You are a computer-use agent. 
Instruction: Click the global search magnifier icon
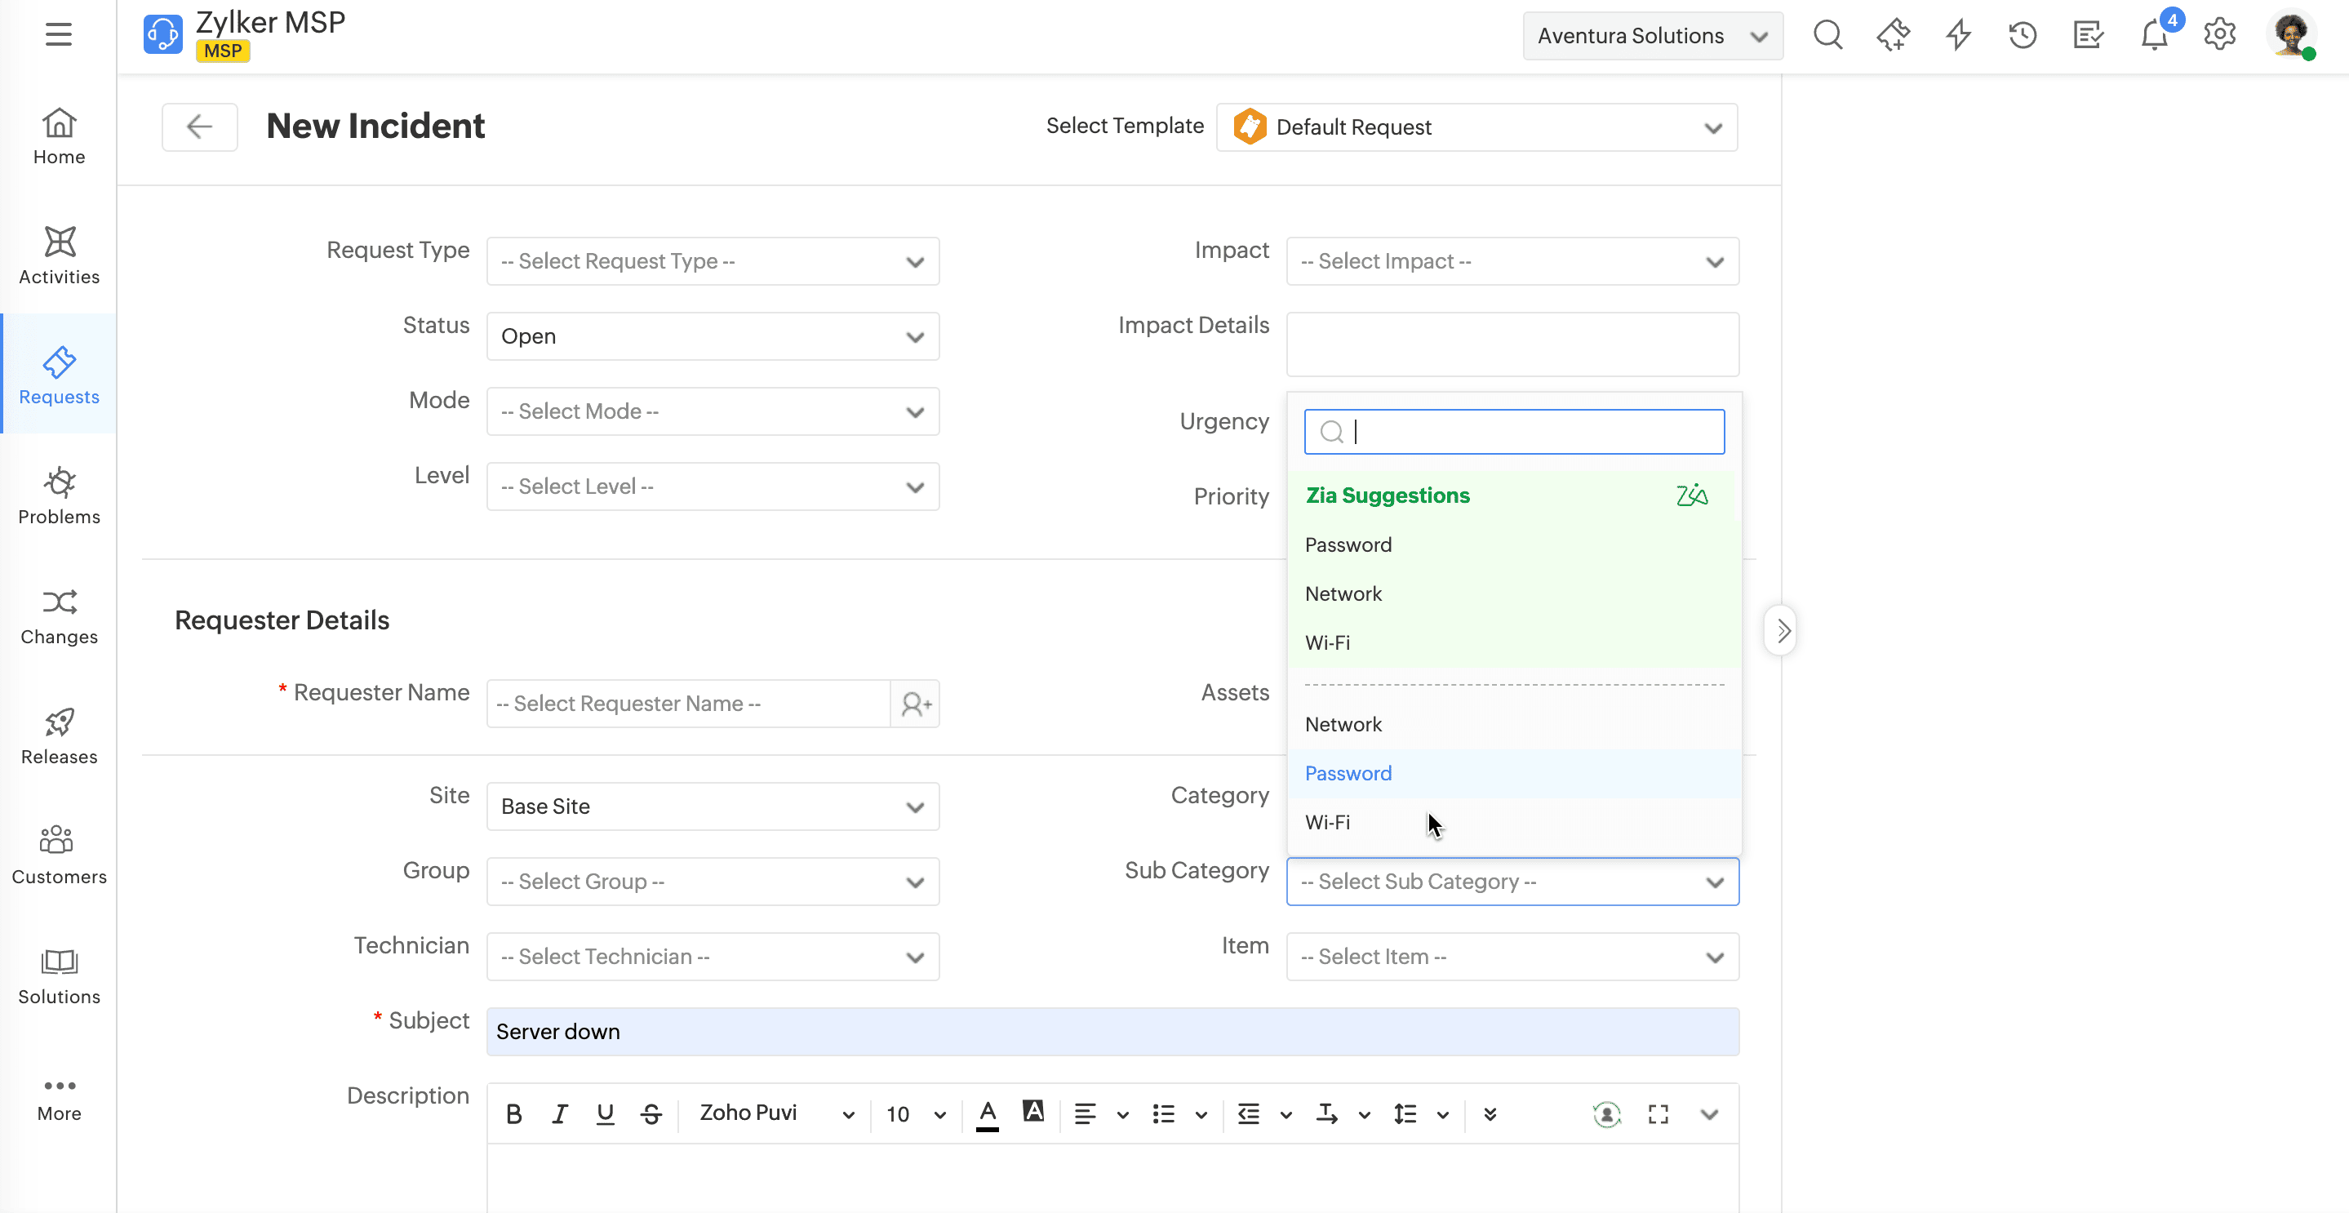pyautogui.click(x=1827, y=36)
